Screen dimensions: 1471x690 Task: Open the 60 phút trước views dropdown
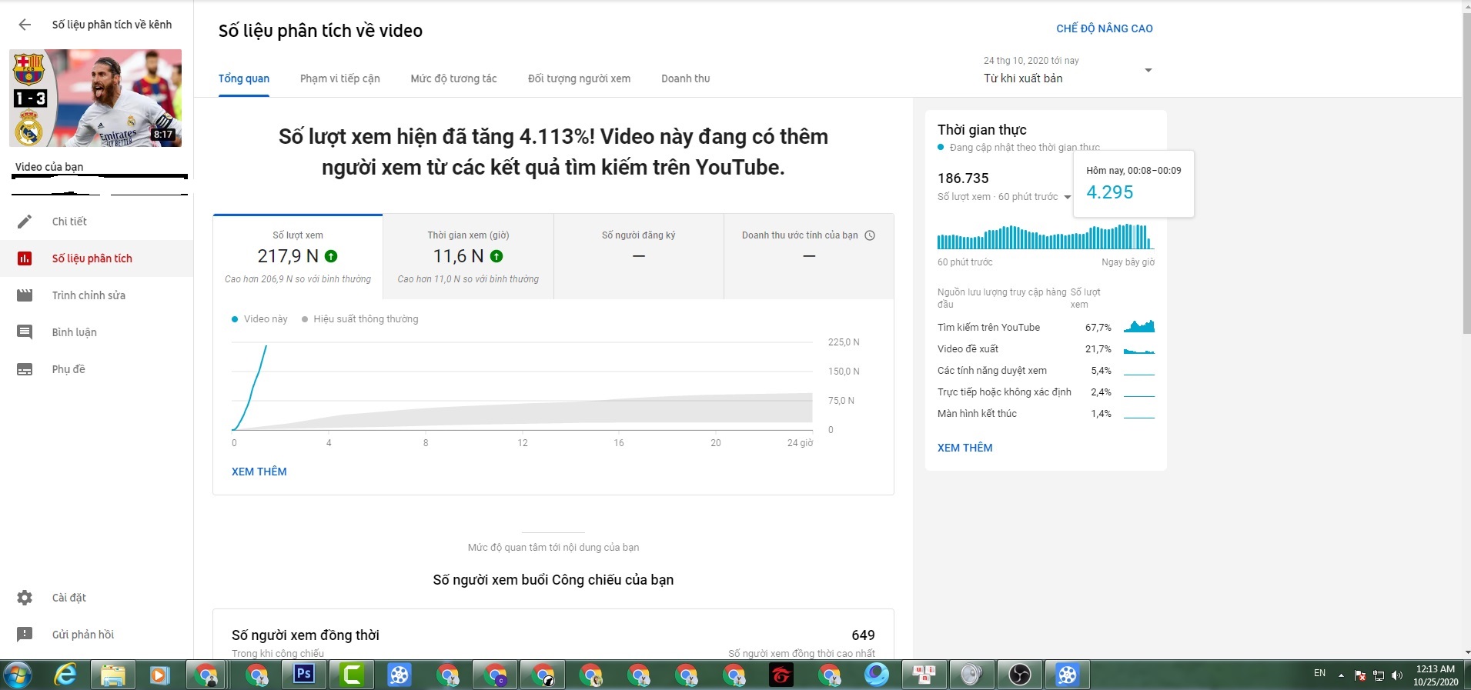[1067, 198]
